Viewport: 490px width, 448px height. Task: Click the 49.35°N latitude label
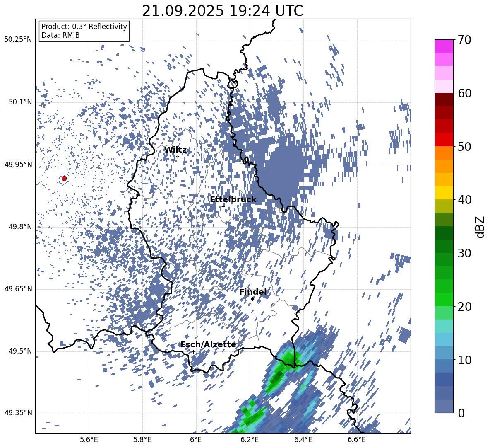tap(18, 413)
